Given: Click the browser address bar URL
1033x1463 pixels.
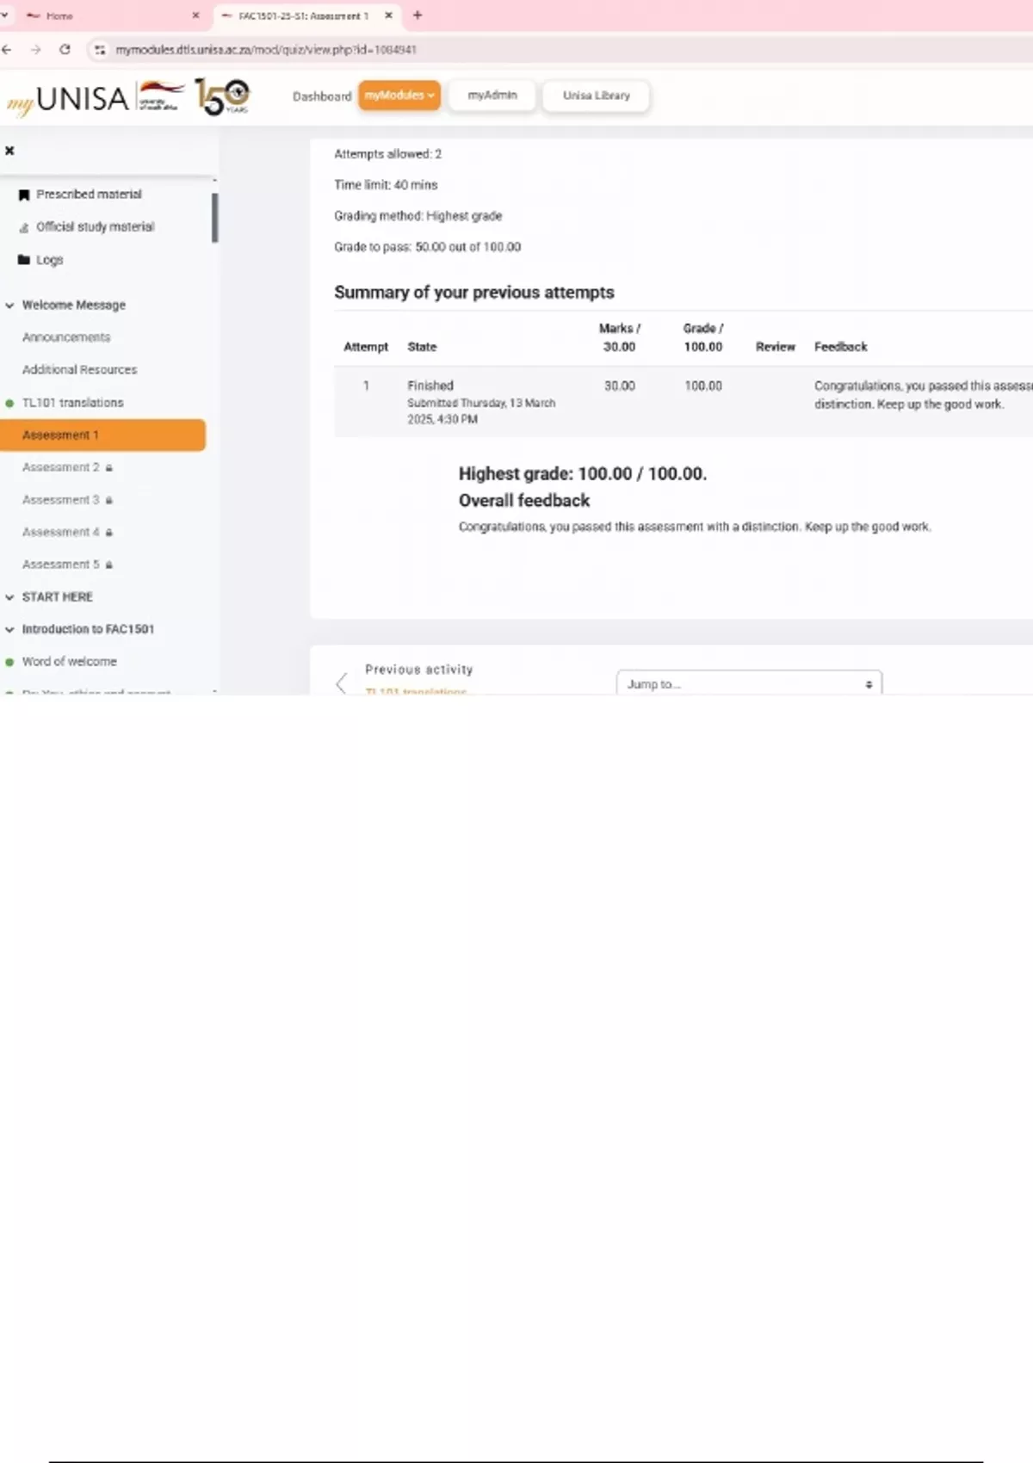Looking at the screenshot, I should click(266, 50).
